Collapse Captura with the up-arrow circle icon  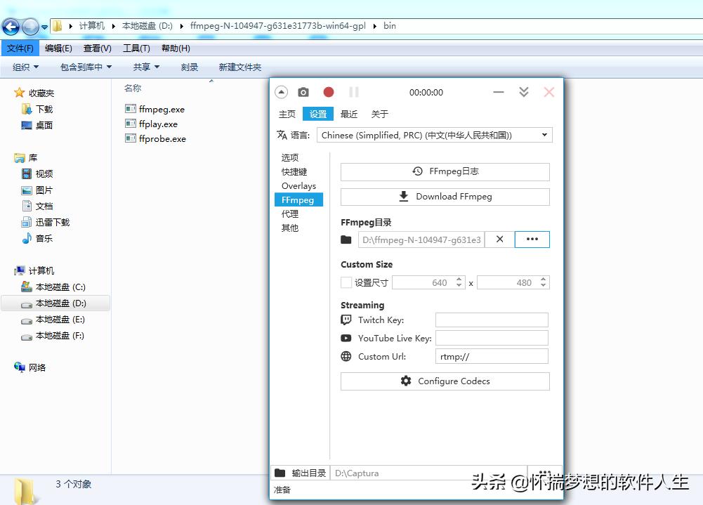(281, 92)
